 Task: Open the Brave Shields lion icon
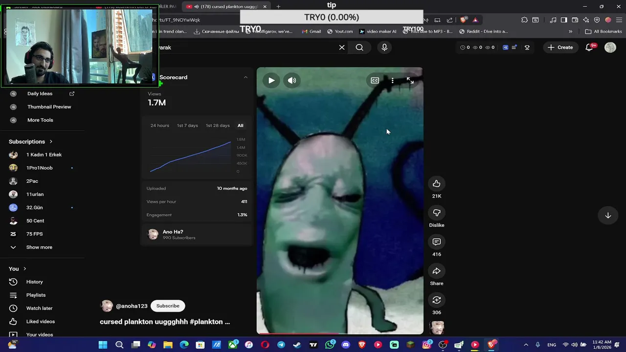click(x=463, y=20)
